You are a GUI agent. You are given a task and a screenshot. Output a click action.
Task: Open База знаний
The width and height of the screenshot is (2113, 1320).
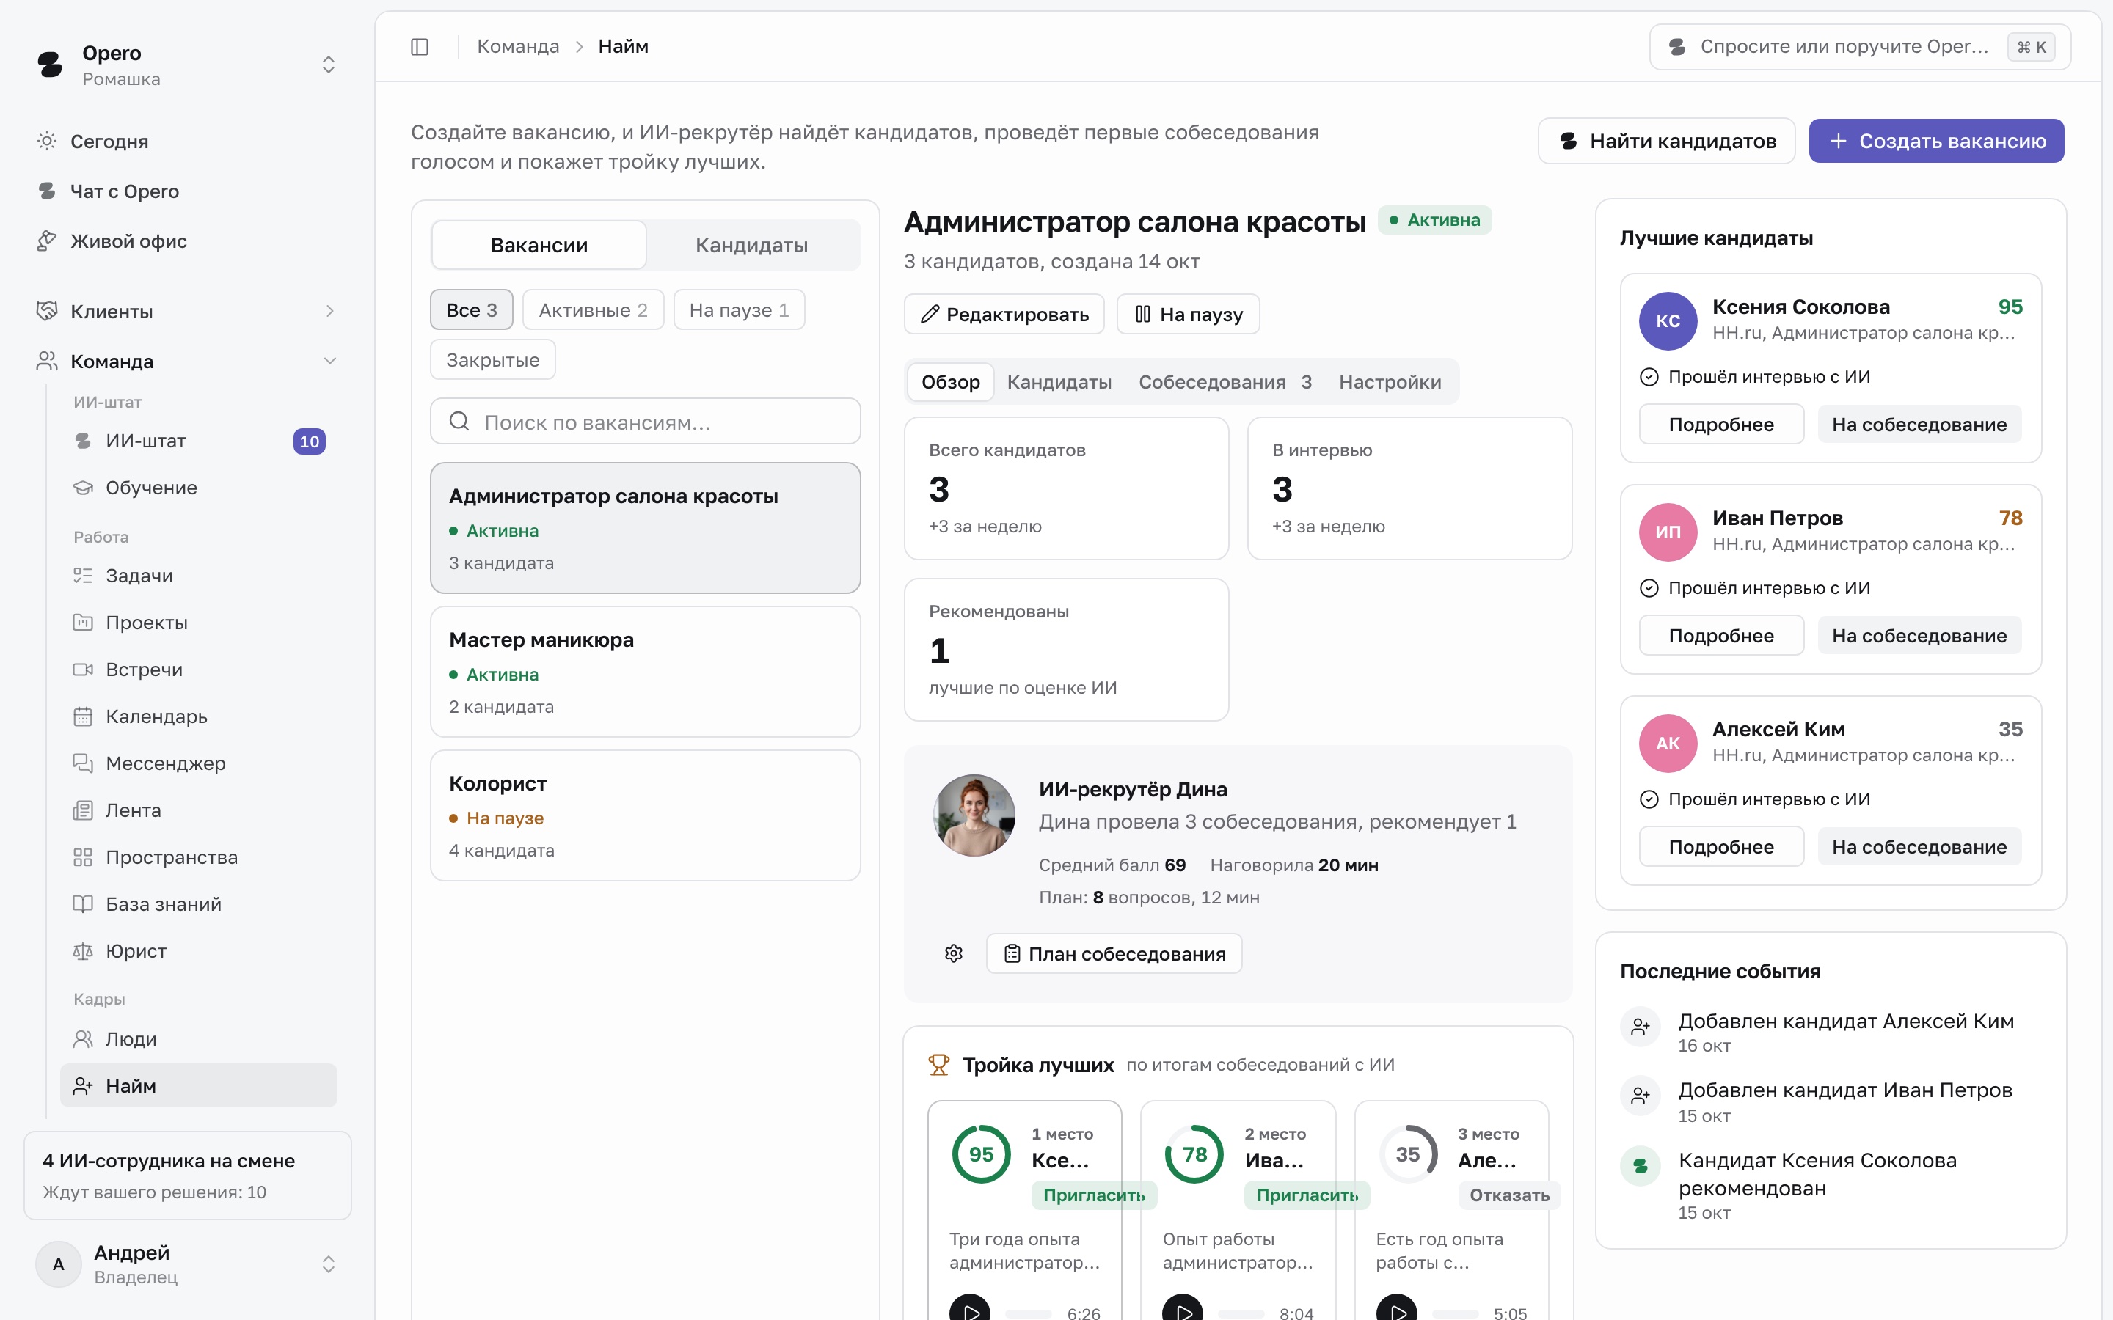[x=198, y=904]
